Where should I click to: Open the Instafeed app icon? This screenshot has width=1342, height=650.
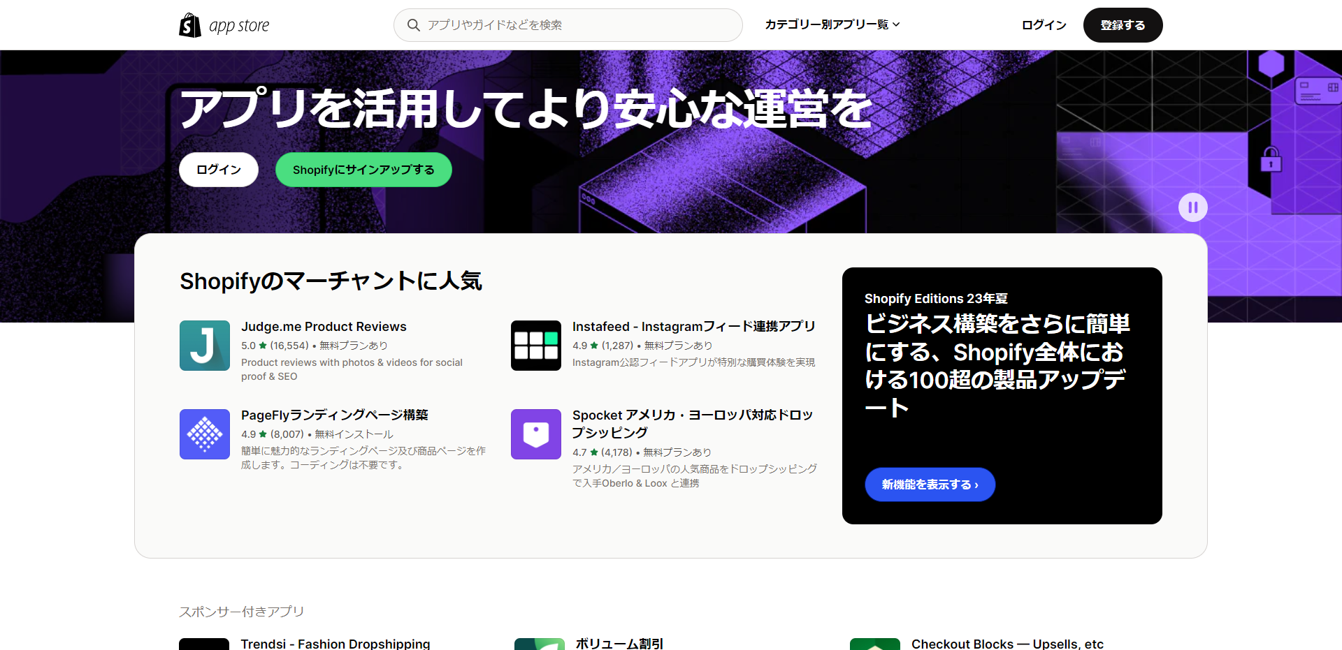click(x=536, y=346)
